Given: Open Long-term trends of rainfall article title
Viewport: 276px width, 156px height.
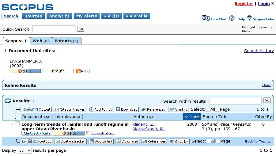Looking at the screenshot, I should (75, 126).
